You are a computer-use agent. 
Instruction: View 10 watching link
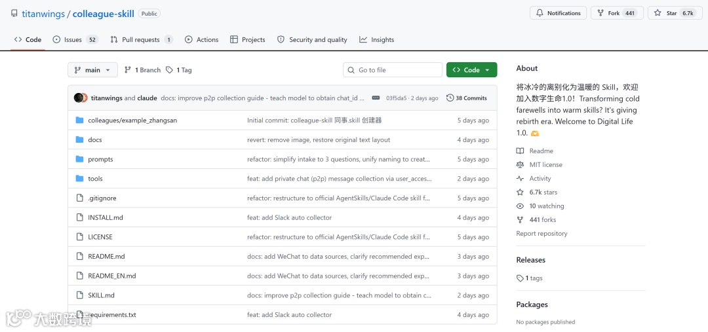pyautogui.click(x=540, y=206)
